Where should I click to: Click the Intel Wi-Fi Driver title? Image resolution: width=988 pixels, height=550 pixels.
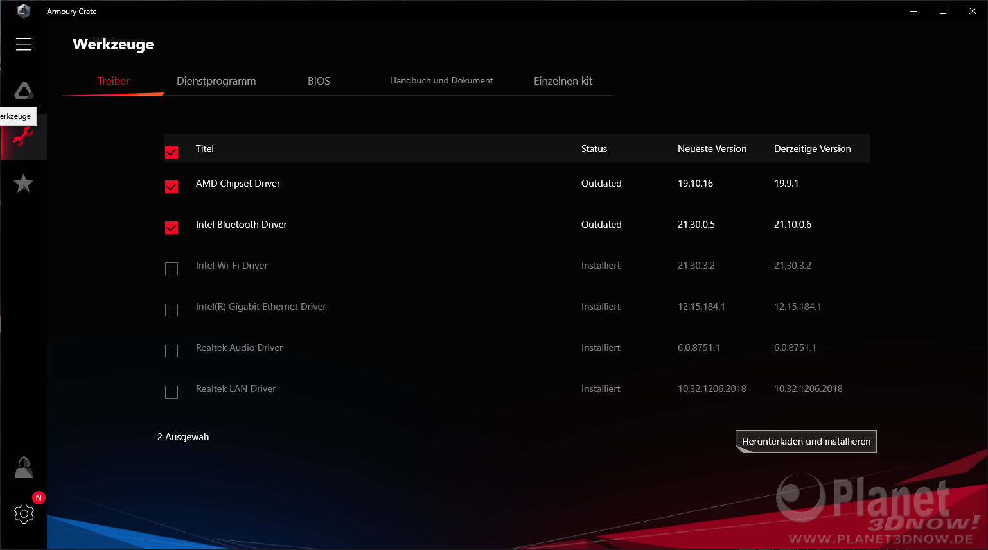(x=232, y=266)
